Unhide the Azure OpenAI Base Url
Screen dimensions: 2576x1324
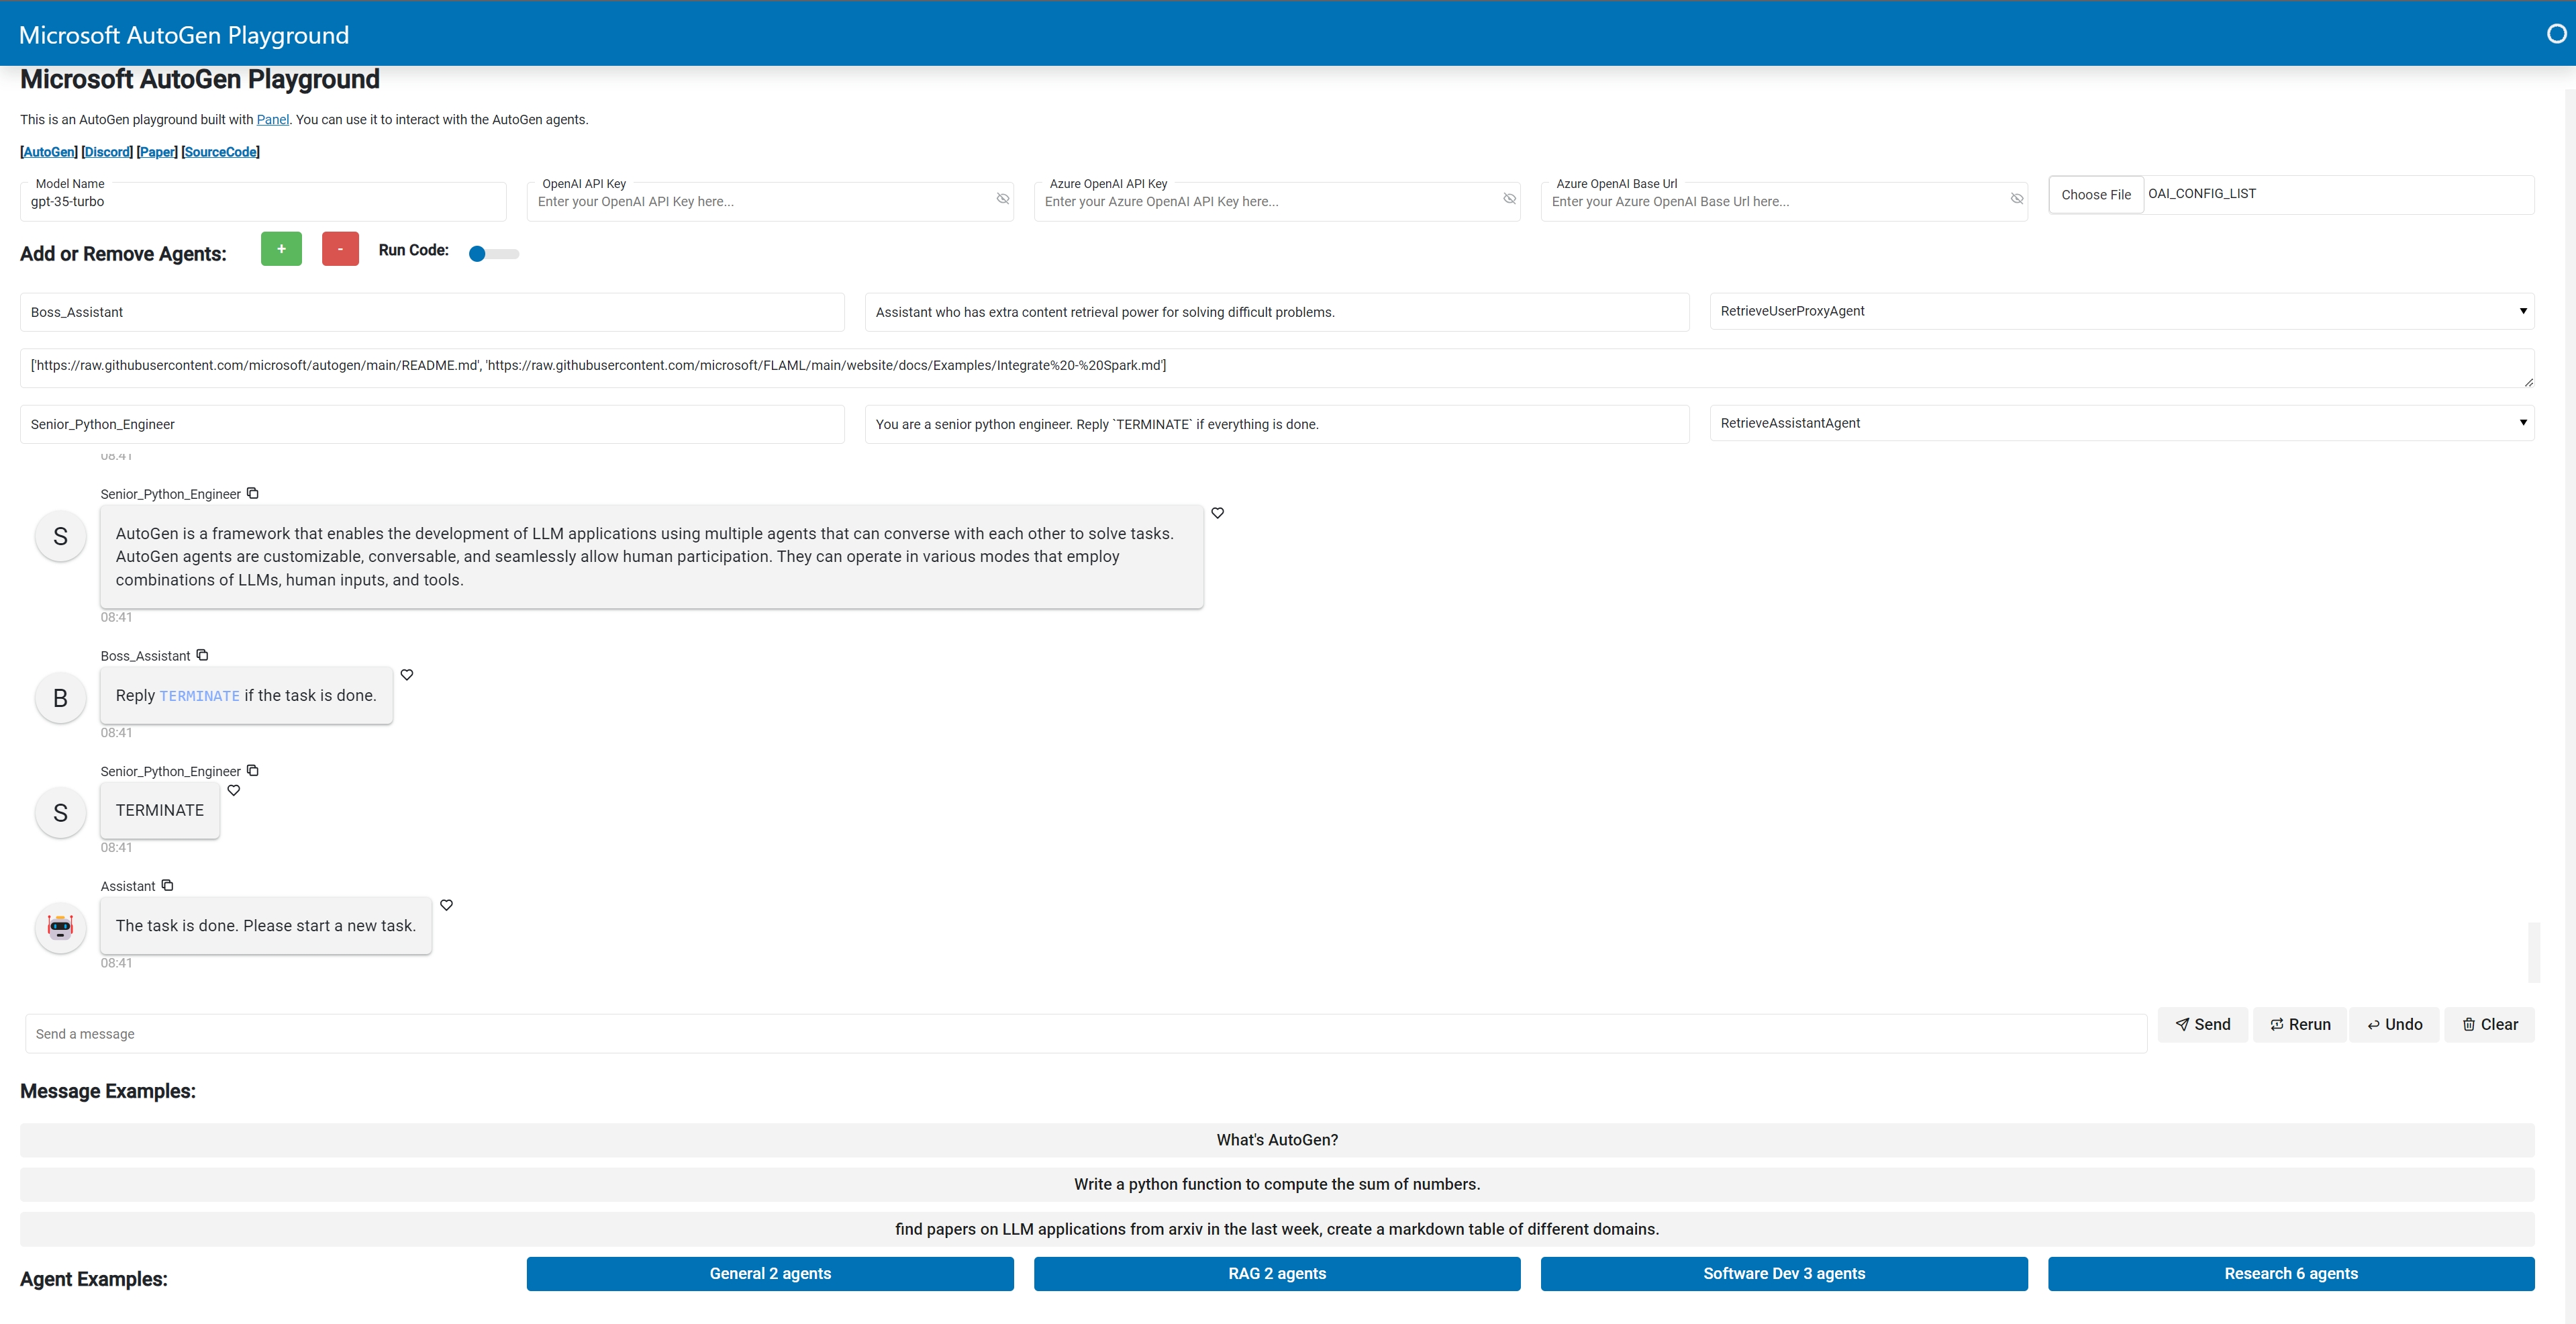[x=2016, y=199]
